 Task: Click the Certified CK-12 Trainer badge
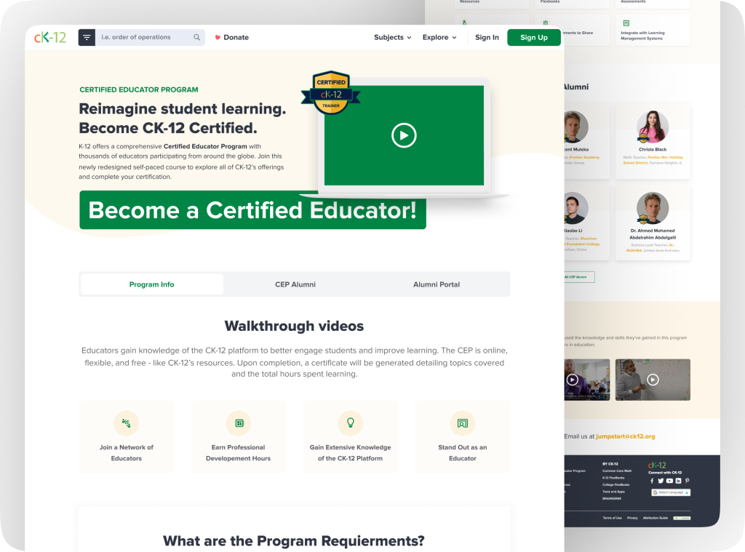(x=331, y=93)
